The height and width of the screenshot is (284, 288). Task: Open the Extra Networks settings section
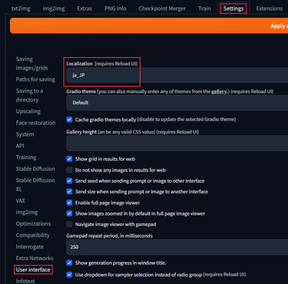pos(35,258)
